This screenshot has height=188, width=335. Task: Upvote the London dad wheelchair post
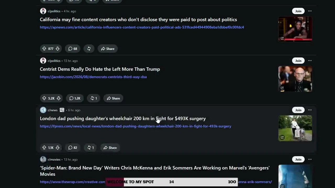44,148
